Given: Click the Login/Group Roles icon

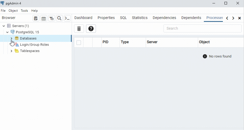Looking at the screenshot, I should [x=17, y=44].
